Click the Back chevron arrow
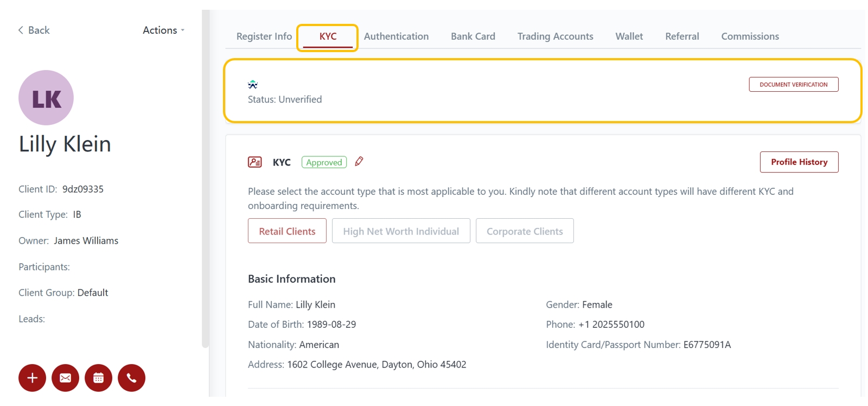This screenshot has height=406, width=868. (21, 30)
